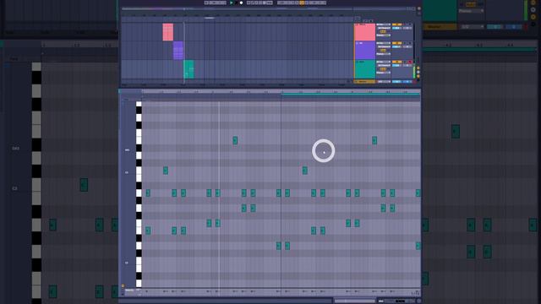The height and width of the screenshot is (304, 541).
Task: Toggle the pink track's orange activator button
Action: pos(397,24)
